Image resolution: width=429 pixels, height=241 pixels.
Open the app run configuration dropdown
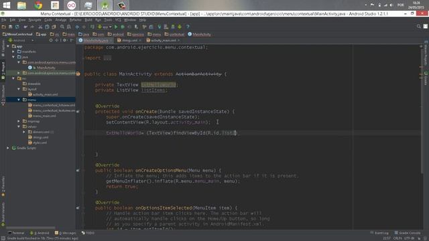pyautogui.click(x=105, y=27)
